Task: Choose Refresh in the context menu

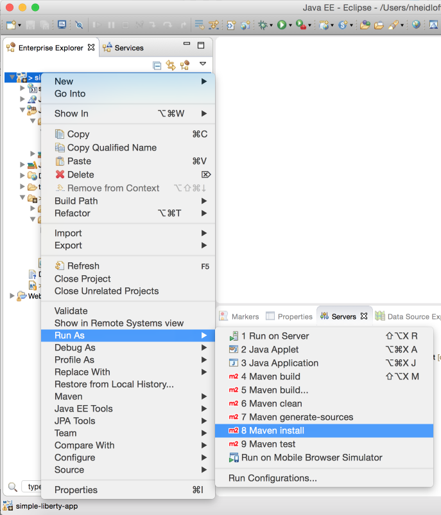Action: point(128,266)
